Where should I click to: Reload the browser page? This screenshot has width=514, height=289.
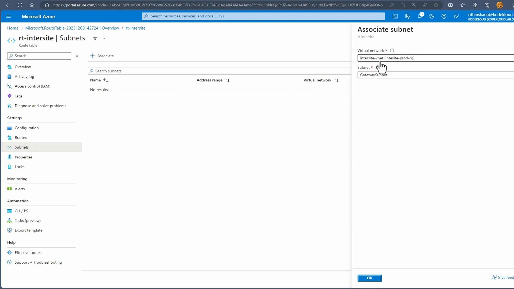click(x=20, y=5)
